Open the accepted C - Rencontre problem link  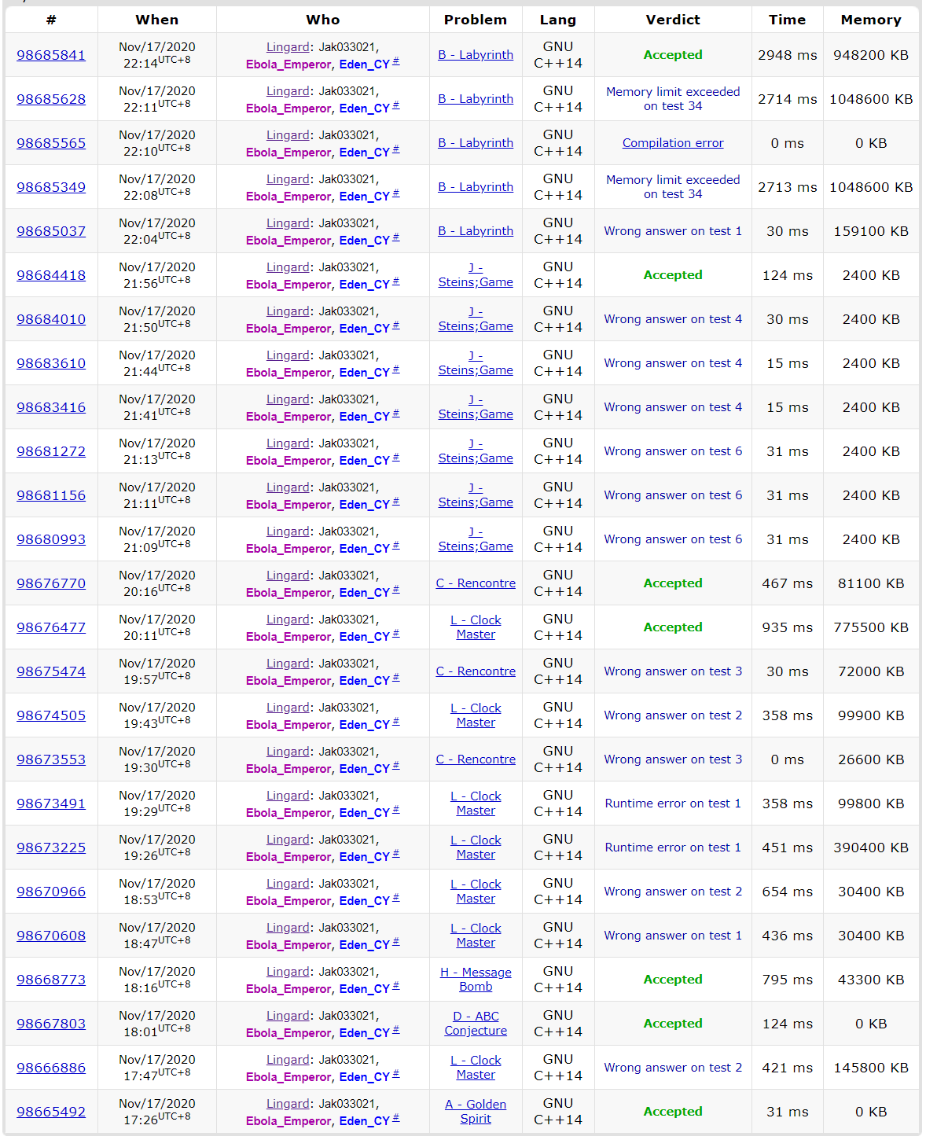tap(476, 583)
